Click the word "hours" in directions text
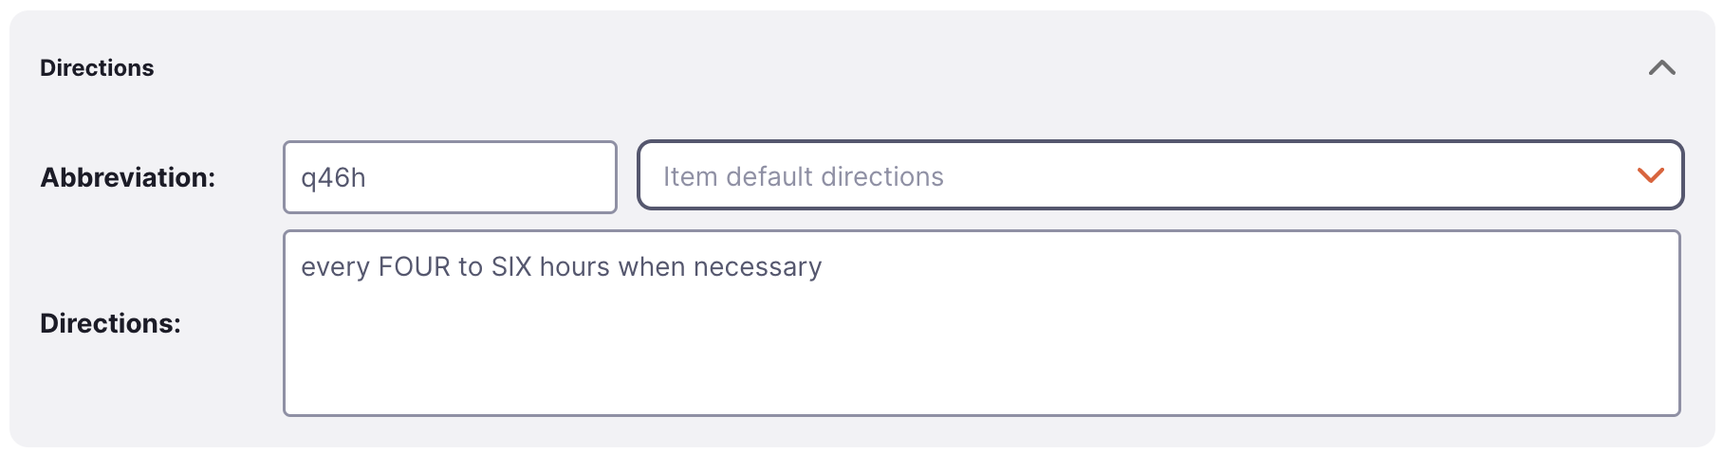The height and width of the screenshot is (453, 1723). [574, 267]
